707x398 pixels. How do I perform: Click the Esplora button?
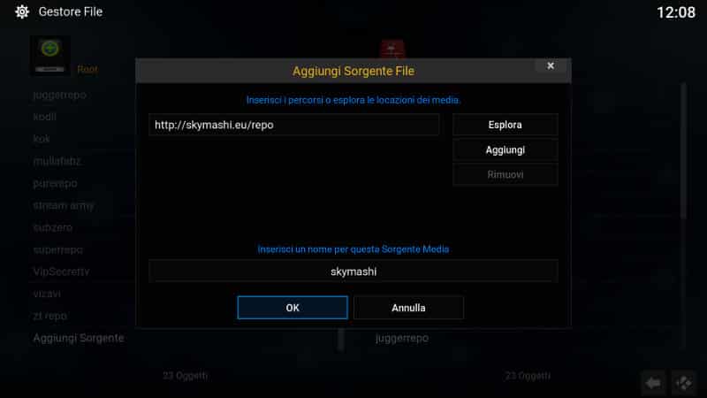point(505,125)
